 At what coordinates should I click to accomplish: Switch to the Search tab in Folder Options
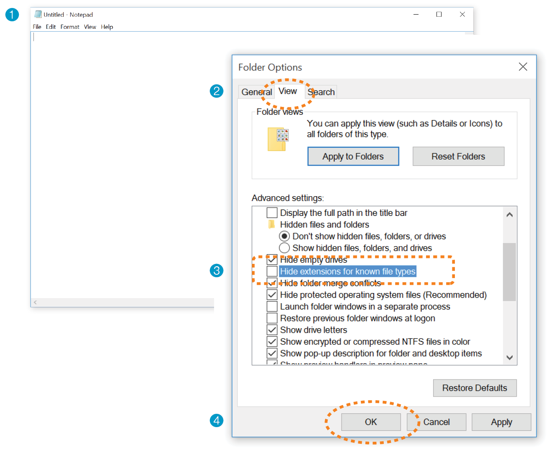pyautogui.click(x=321, y=92)
